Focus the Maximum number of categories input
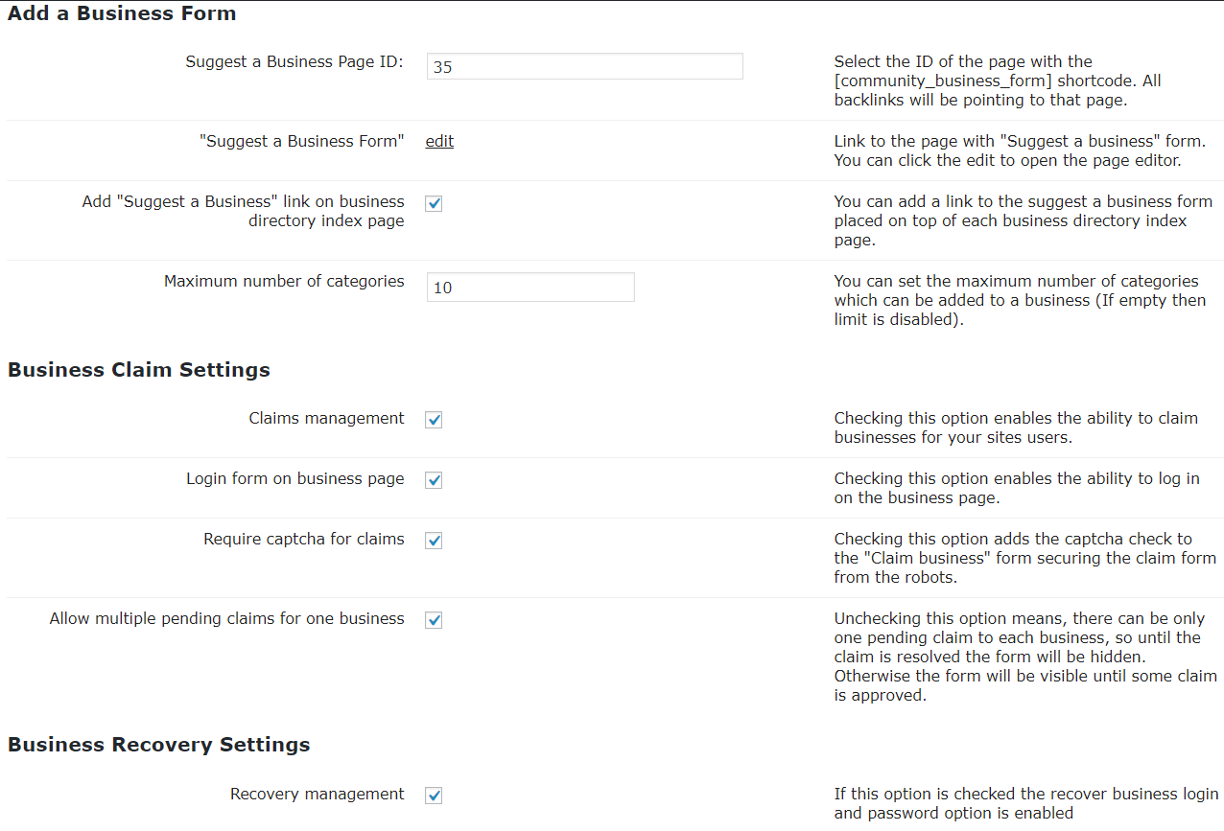Screen dimensions: 1224x831 click(530, 287)
